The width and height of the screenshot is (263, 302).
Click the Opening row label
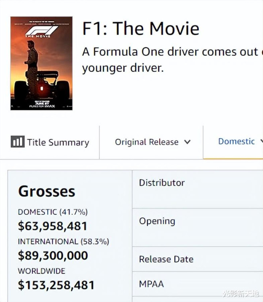pyautogui.click(x=157, y=221)
